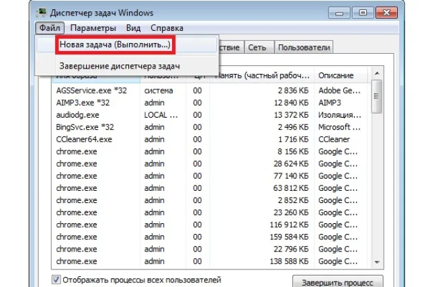Image resolution: width=430 pixels, height=287 pixels.
Task: Open the Параметры menu
Action: (93, 28)
